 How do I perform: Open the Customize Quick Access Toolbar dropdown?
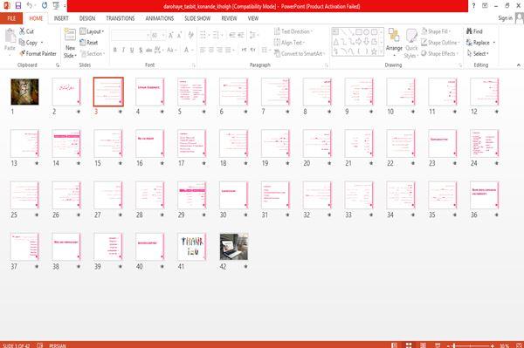click(65, 6)
